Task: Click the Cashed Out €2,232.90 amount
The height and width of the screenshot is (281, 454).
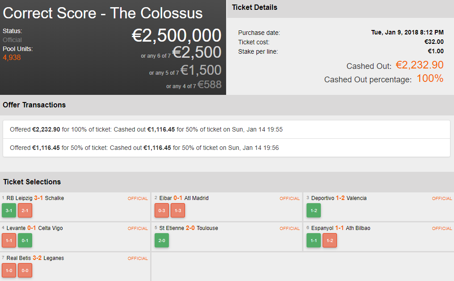Action: tap(419, 65)
